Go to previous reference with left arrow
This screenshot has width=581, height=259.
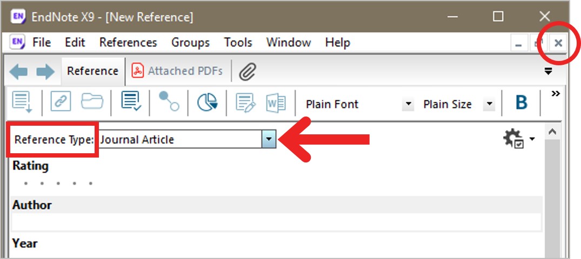pos(18,71)
